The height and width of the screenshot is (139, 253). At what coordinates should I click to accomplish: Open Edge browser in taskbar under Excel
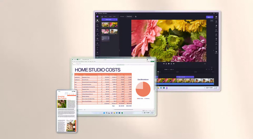point(117,113)
